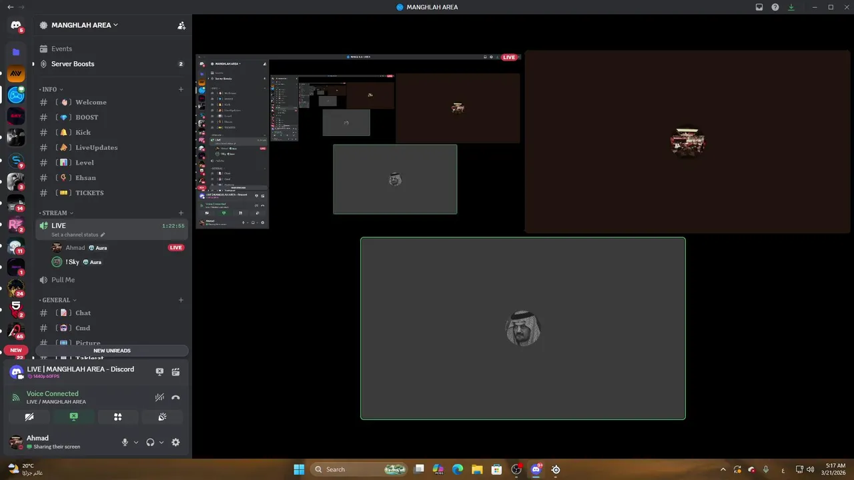Open User Settings gear

tap(175, 442)
